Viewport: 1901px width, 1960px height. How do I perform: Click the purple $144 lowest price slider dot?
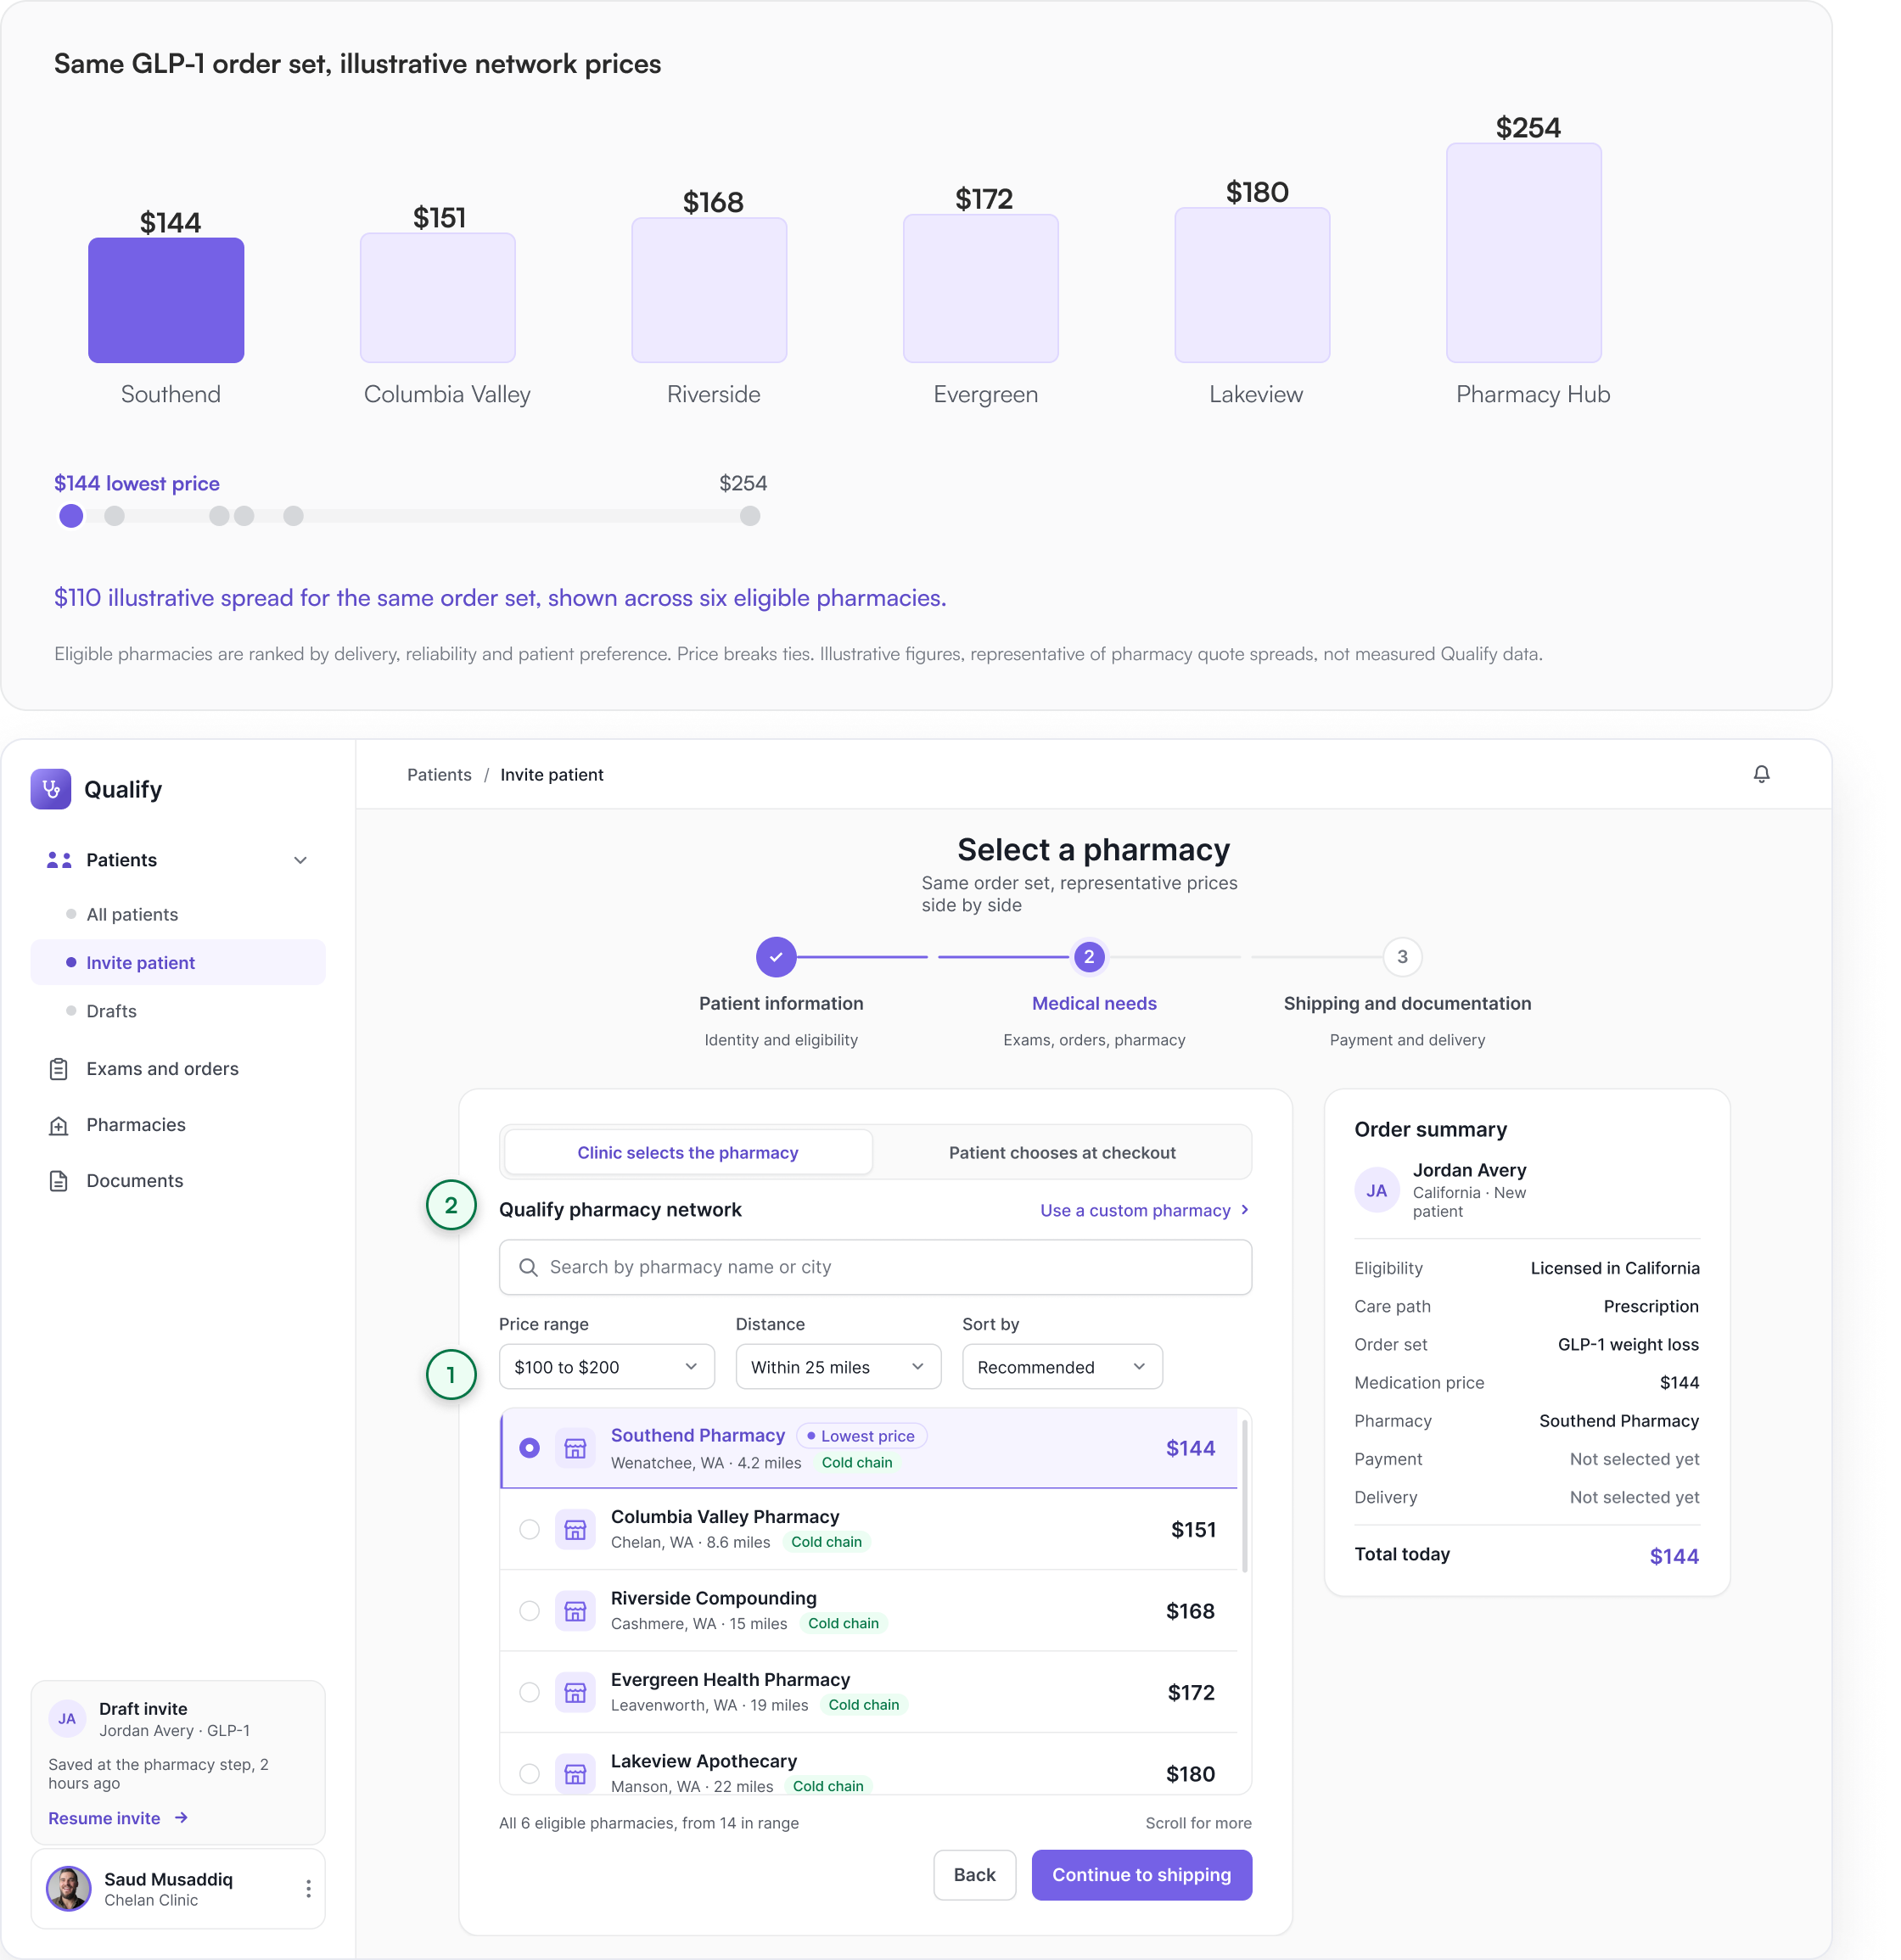(71, 516)
